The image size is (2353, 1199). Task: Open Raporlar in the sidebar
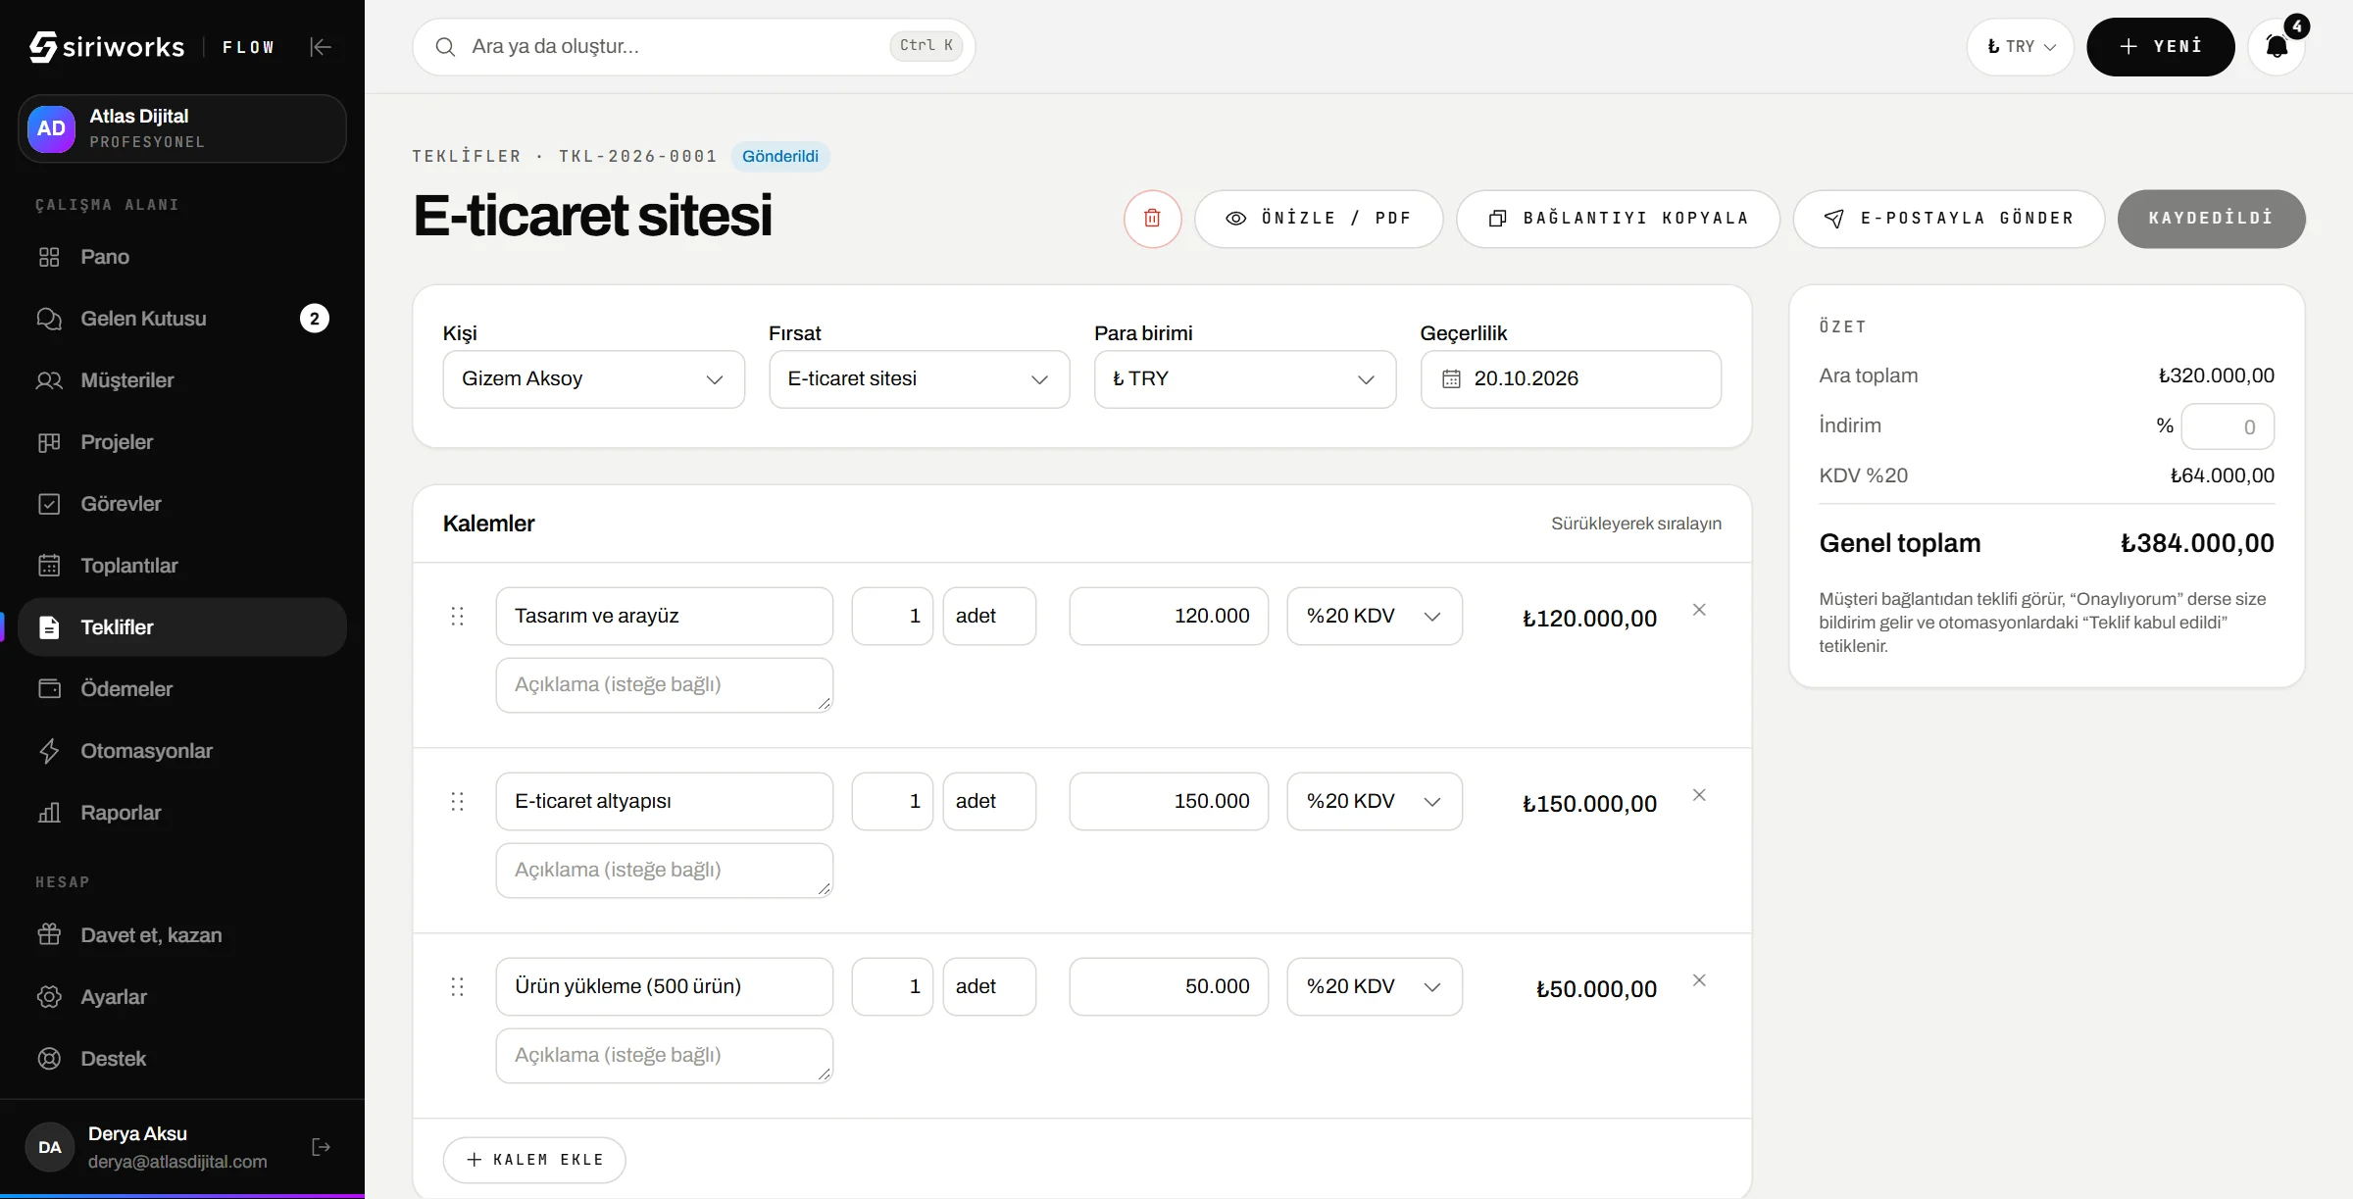point(182,813)
